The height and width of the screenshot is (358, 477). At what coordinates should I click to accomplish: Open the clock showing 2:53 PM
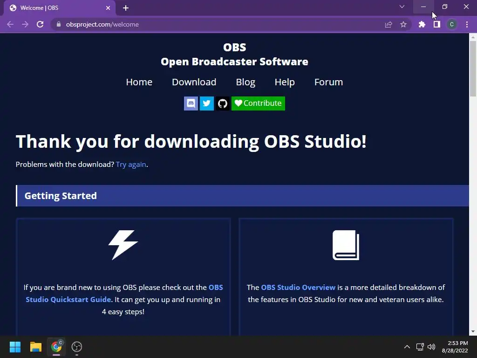coord(455,347)
